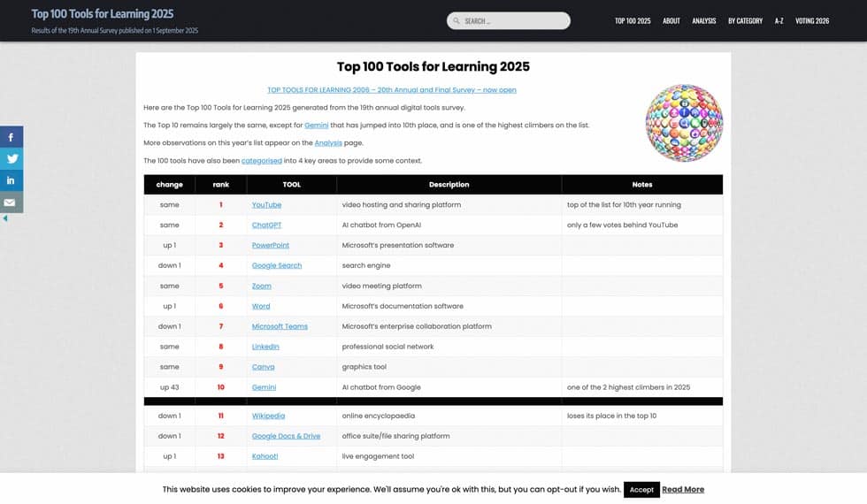Click the 'Description' column header
867x504 pixels.
point(449,185)
